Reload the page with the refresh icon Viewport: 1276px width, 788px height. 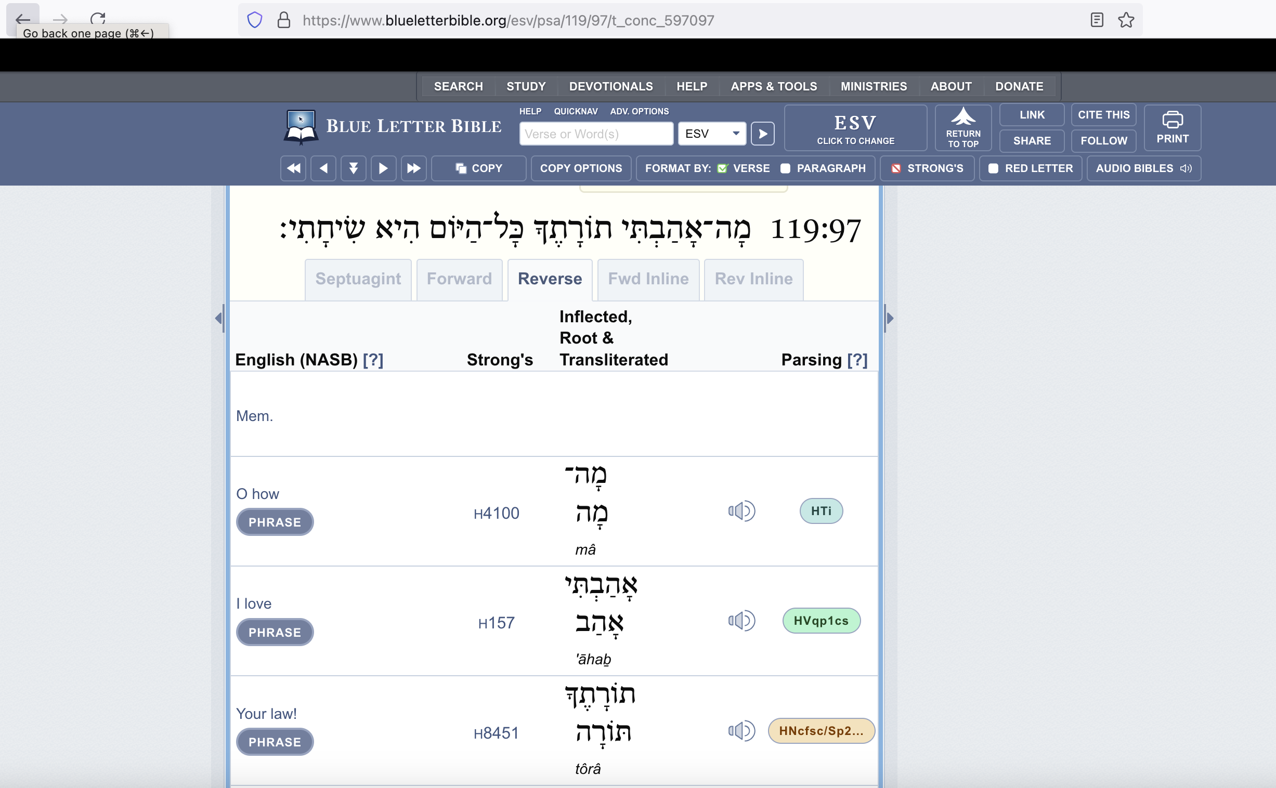pyautogui.click(x=97, y=20)
